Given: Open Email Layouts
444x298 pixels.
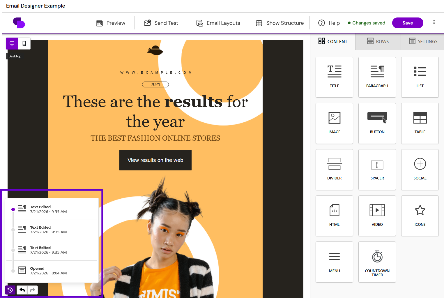Looking at the screenshot, I should click(218, 23).
